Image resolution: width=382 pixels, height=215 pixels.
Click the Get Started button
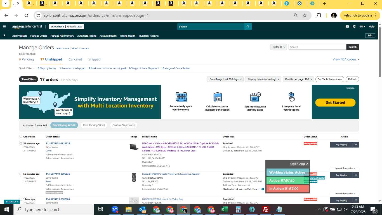coord(335,102)
